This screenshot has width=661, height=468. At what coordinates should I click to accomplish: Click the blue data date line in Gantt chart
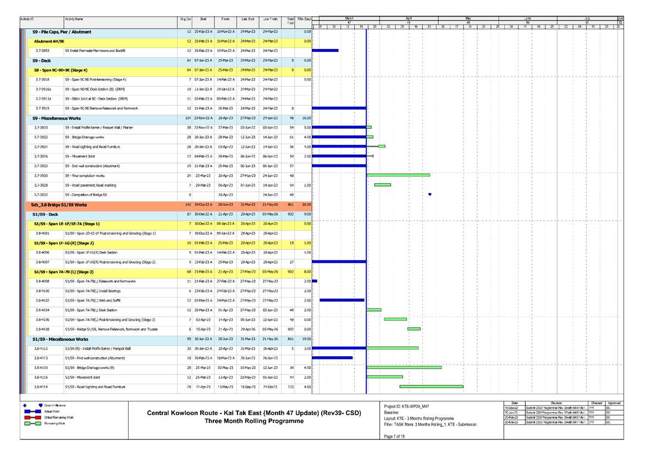click(x=366, y=220)
